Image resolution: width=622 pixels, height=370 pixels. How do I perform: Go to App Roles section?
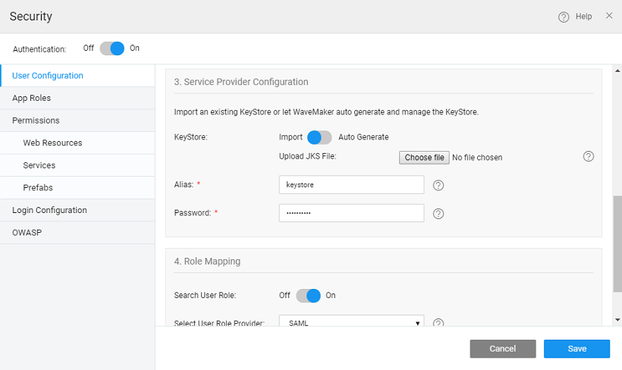tap(32, 98)
